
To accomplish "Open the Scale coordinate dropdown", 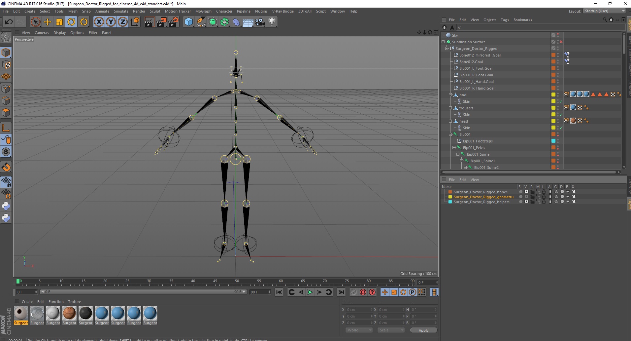I will 391,330.
